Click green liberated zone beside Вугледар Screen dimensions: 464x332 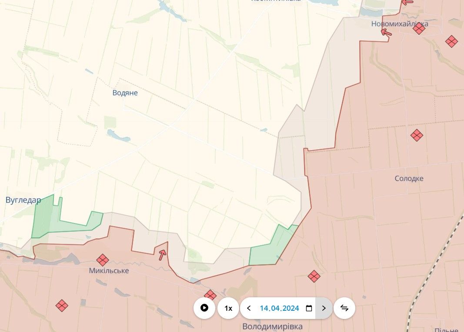(47, 219)
